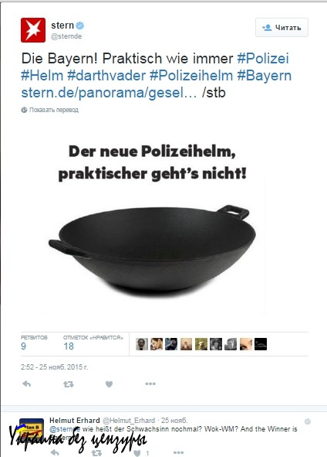This screenshot has width=327, height=457.
Task: Open the #Polizei hashtag
Action: 263,58
